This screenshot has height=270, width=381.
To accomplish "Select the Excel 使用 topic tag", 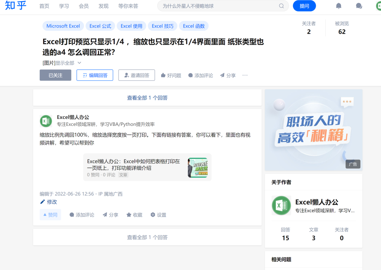I will tap(131, 26).
